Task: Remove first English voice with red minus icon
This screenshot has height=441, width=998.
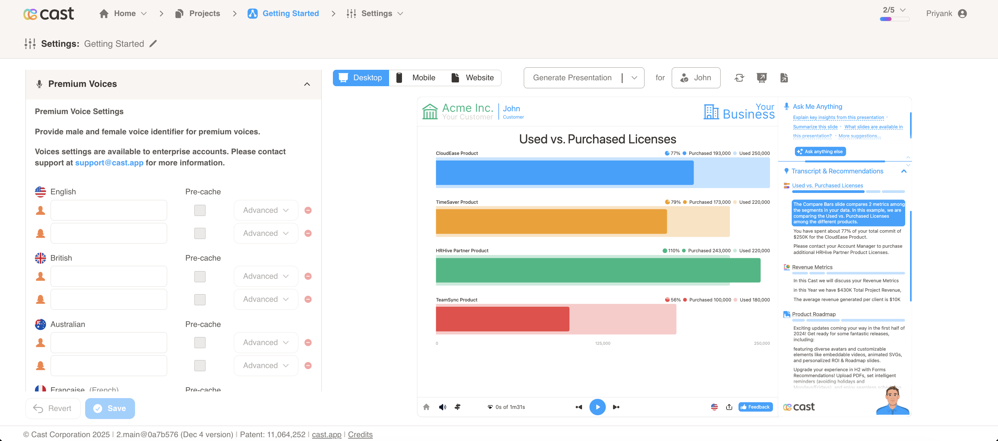Action: (308, 210)
